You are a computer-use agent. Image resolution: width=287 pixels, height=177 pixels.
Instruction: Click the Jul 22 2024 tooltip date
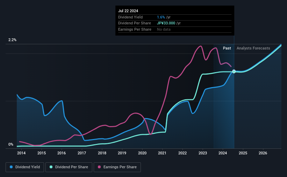tap(128, 11)
